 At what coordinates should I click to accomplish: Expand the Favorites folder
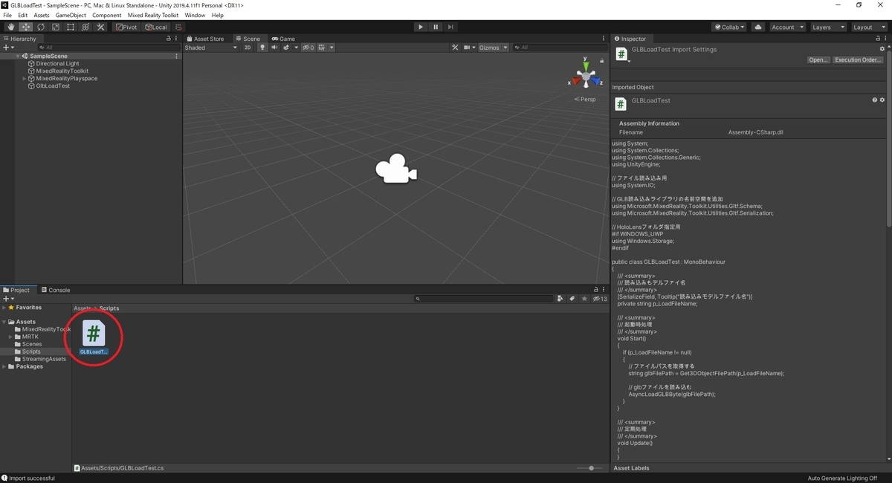tap(4, 308)
